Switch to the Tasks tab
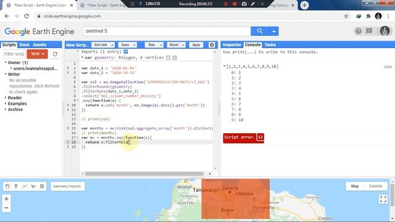This screenshot has width=395, height=222. pos(270,45)
